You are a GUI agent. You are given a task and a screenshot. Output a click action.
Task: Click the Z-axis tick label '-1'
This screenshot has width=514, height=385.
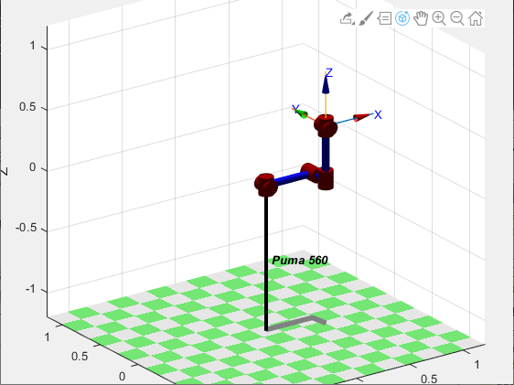(x=31, y=289)
